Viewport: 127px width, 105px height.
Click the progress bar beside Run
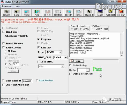pyautogui.click(x=106, y=61)
